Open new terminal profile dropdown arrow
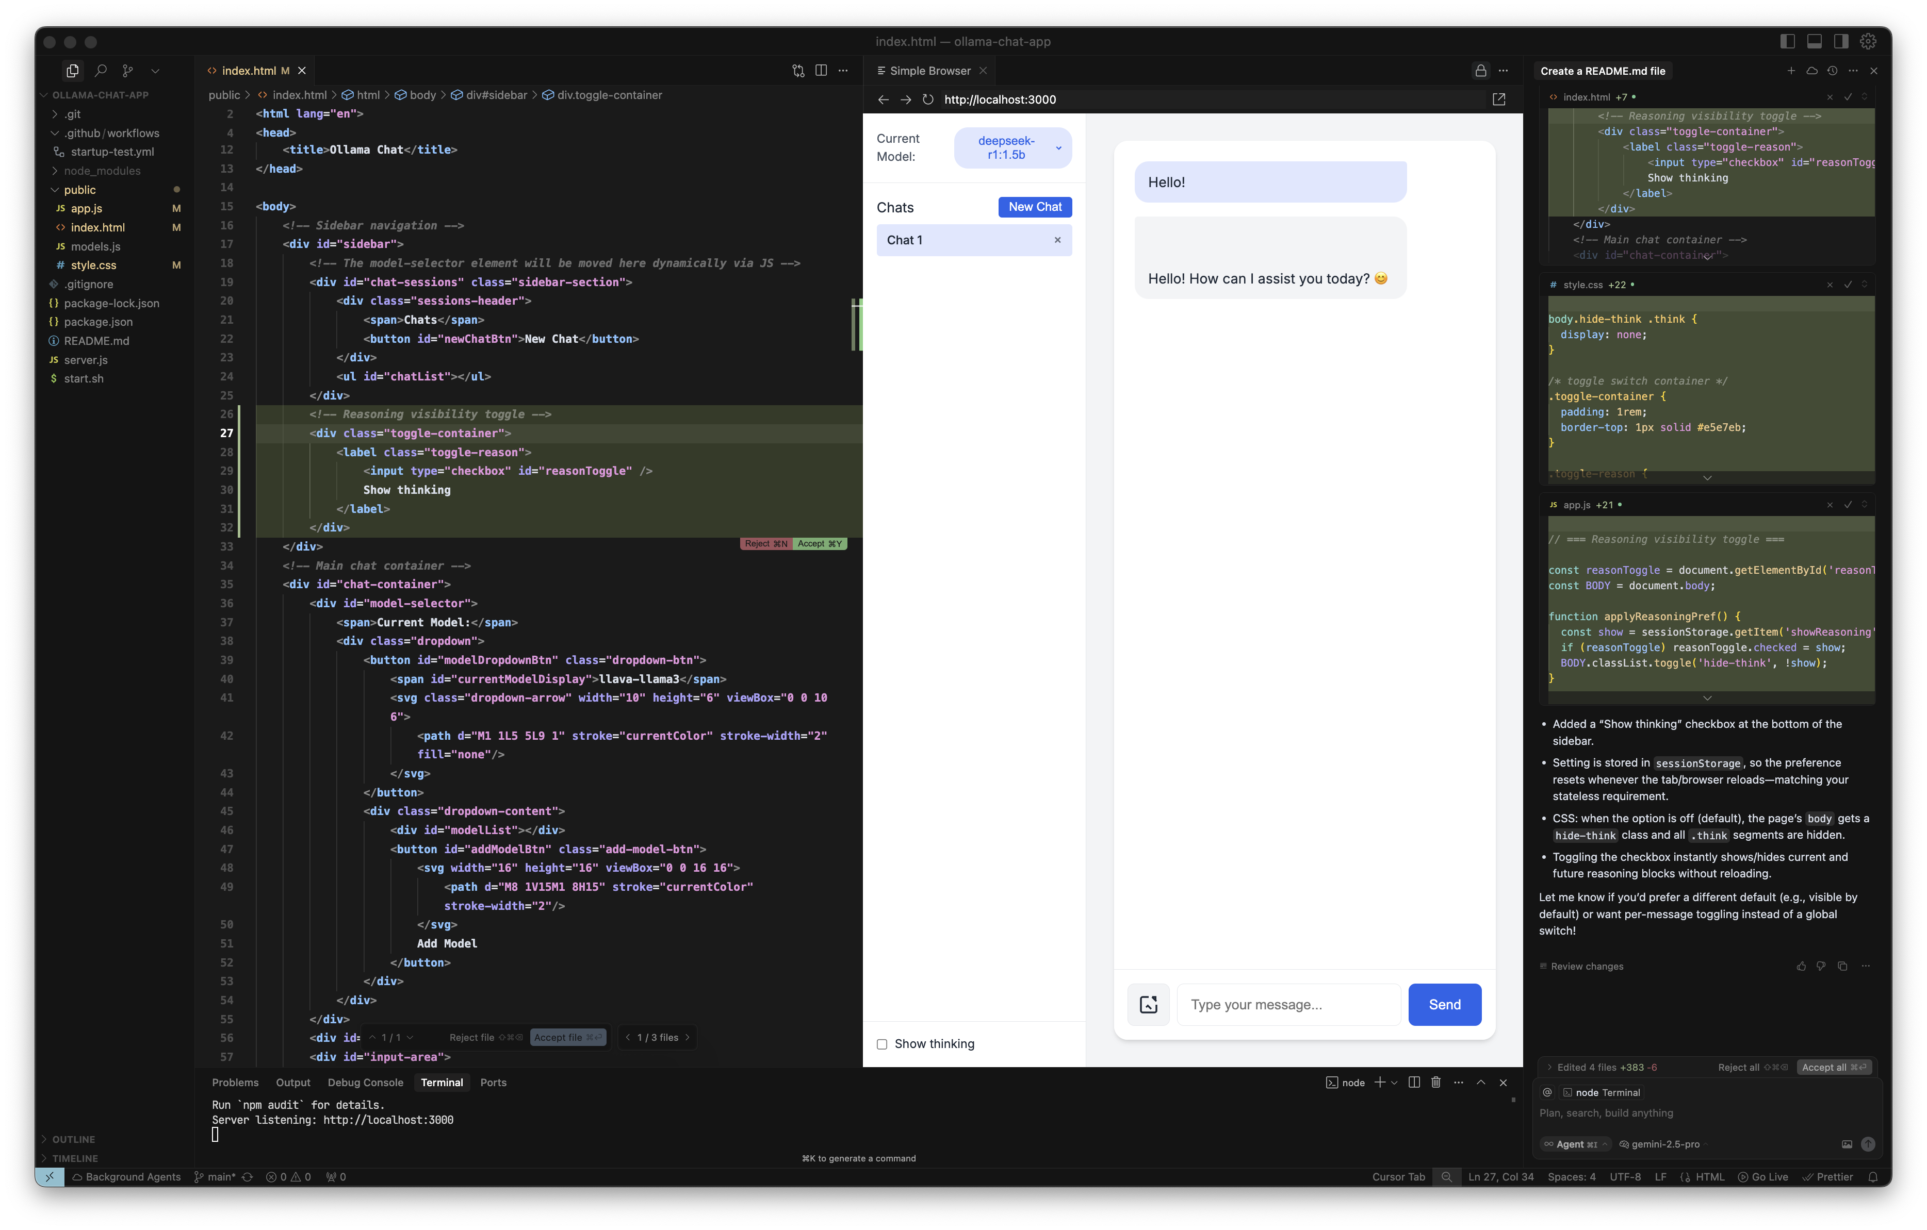1927x1230 pixels. click(1394, 1082)
